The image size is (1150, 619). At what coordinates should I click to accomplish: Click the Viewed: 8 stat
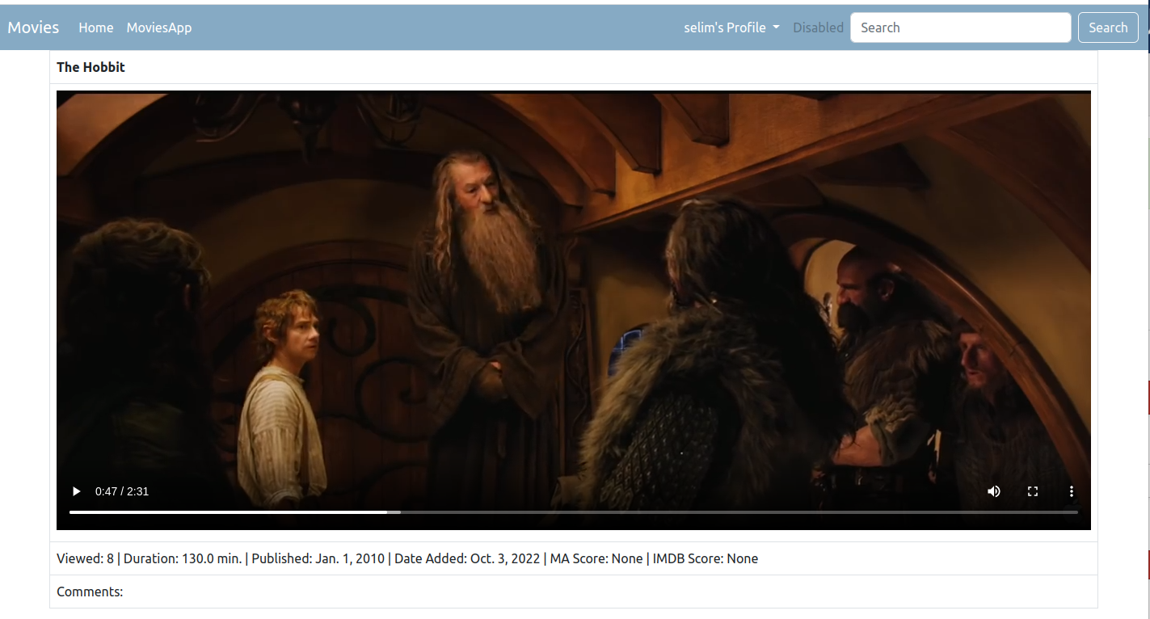pyautogui.click(x=85, y=558)
